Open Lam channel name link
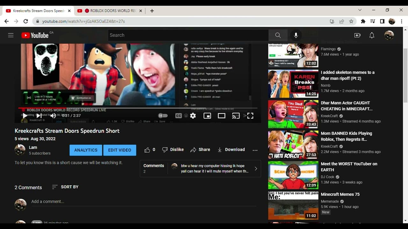This screenshot has height=229, width=408. point(33,148)
